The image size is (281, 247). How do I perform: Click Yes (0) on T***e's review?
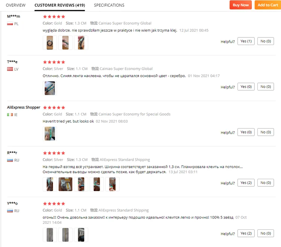click(246, 87)
